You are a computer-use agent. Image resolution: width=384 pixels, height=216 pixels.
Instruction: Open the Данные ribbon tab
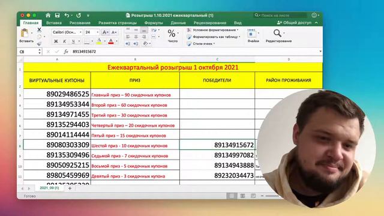pos(178,23)
